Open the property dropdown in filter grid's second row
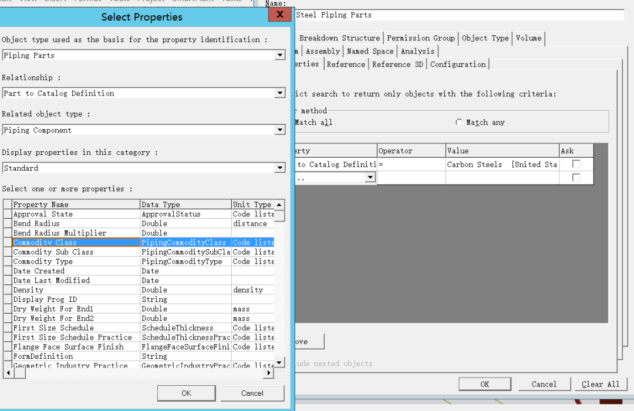This screenshot has width=634, height=411. coord(370,178)
